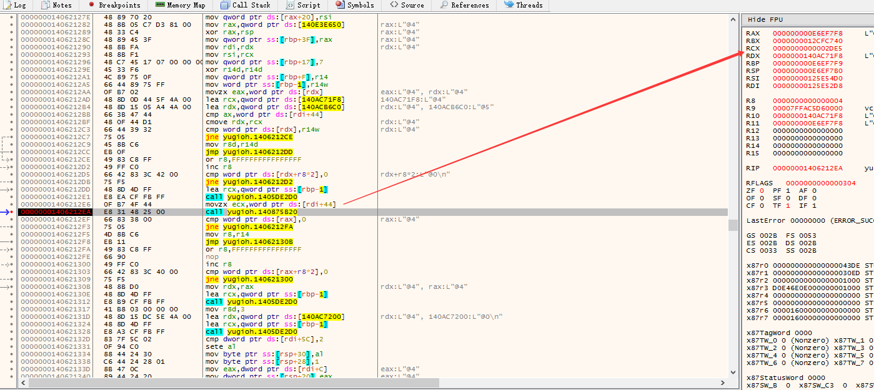Click the LastError 00000000 entry
Screen dimensions: 874x390
(x=810, y=220)
